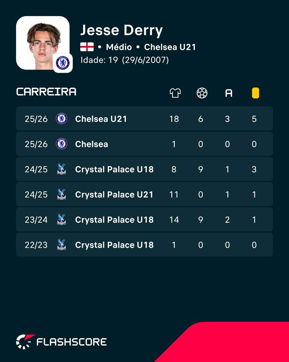Select the Chelsea 25/26 first-team row
Viewport: 289px width, 362px height.
click(144, 144)
